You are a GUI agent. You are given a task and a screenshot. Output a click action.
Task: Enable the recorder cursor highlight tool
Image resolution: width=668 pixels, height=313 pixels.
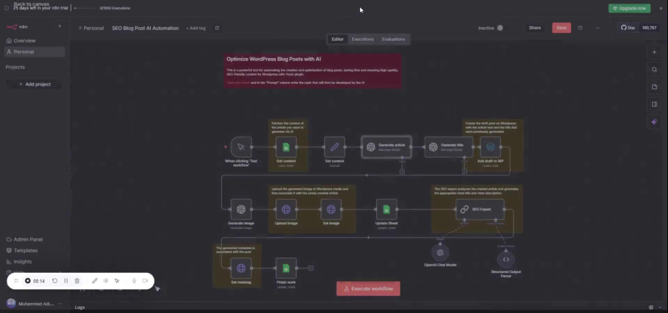pyautogui.click(x=117, y=281)
